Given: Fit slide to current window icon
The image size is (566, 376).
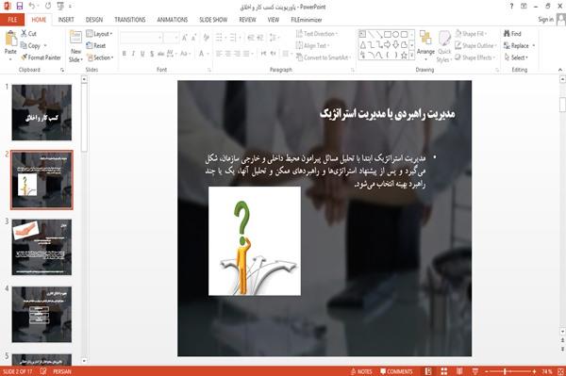Looking at the screenshot, I should 560,371.
